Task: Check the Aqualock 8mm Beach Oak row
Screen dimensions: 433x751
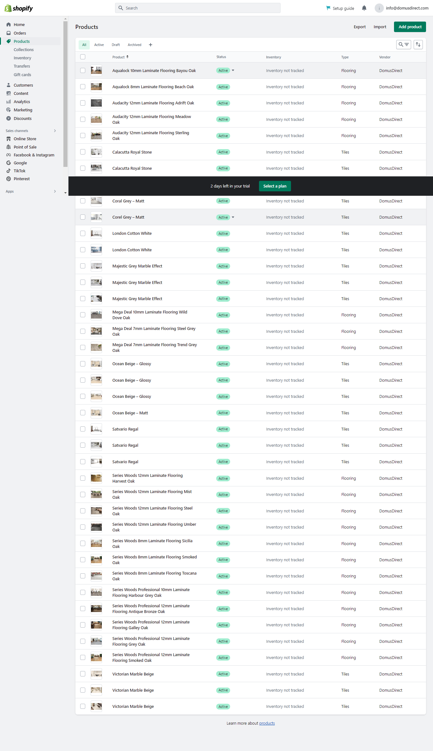Action: pos(83,87)
